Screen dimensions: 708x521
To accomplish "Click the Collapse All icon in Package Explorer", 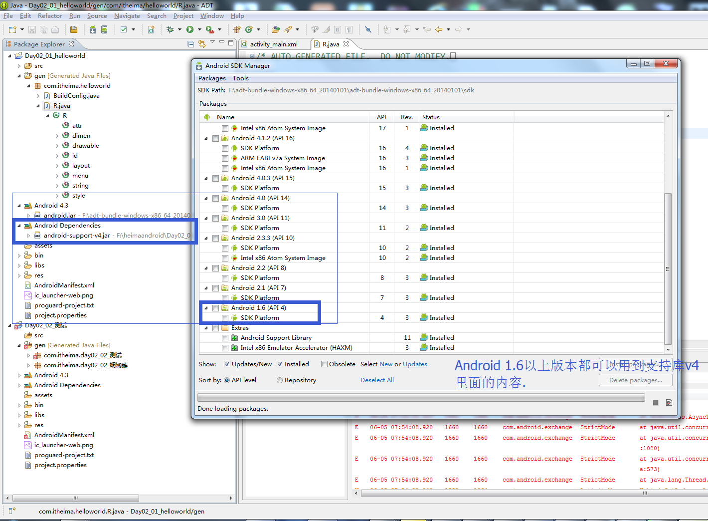I will pyautogui.click(x=191, y=44).
